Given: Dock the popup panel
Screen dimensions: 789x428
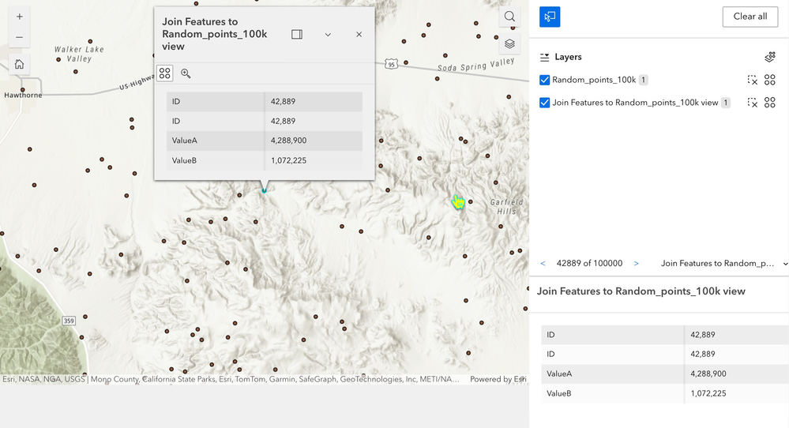Looking at the screenshot, I should coord(297,34).
